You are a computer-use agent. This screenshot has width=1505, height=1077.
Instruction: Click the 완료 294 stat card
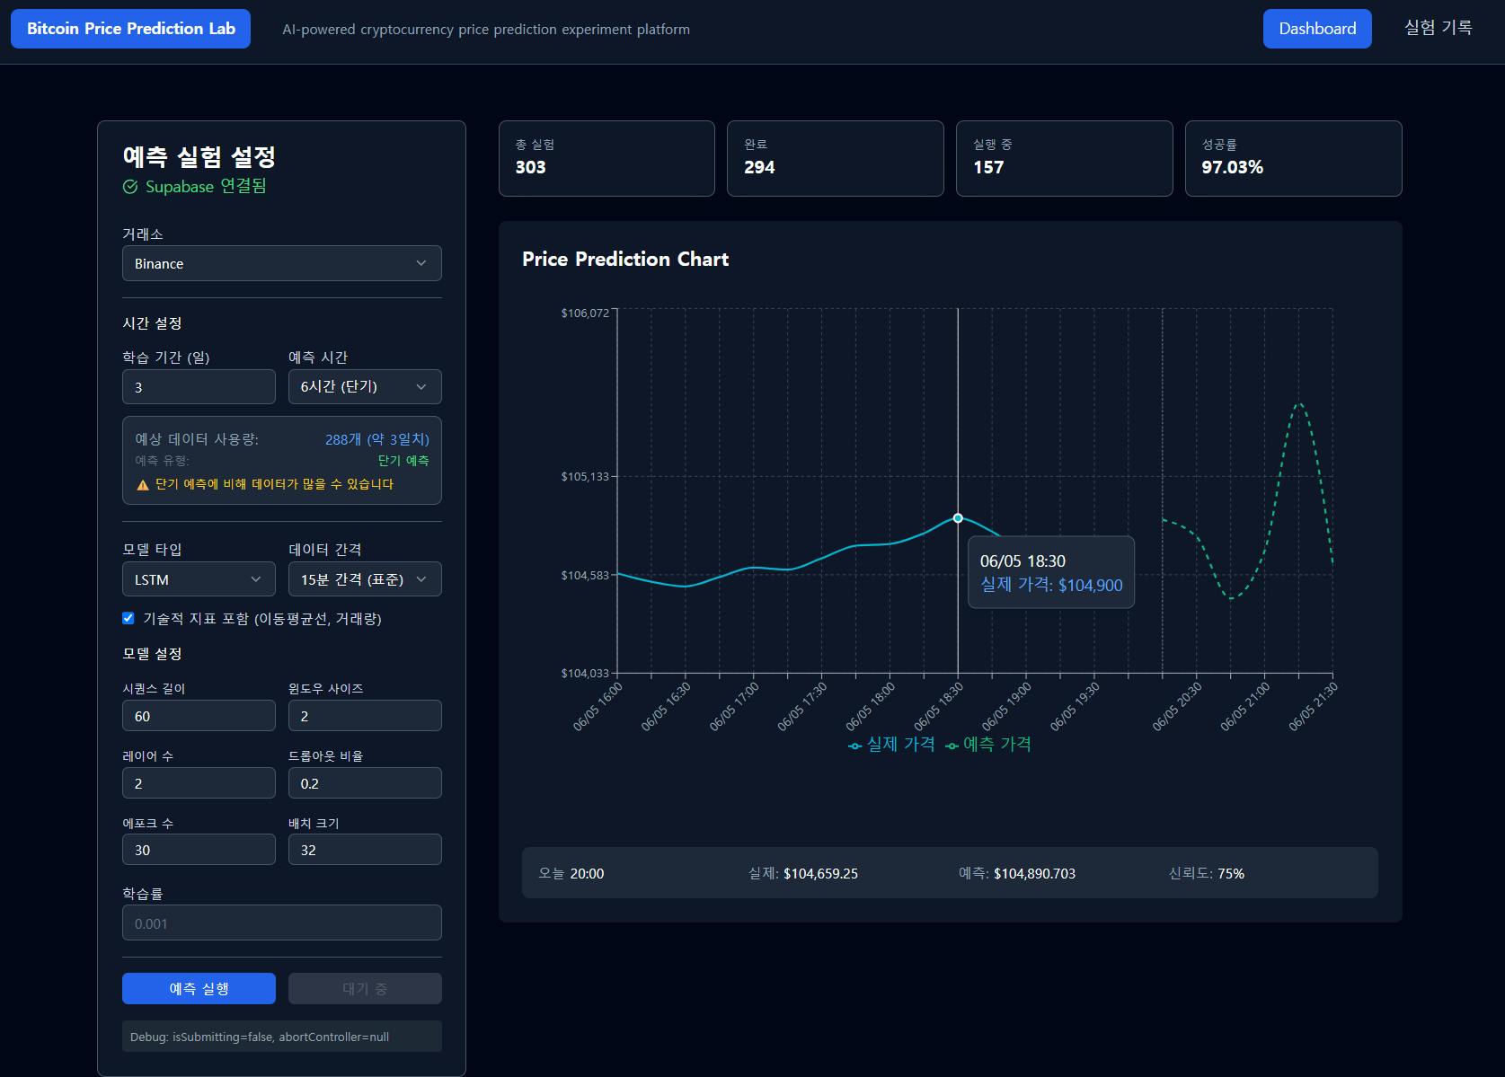point(836,158)
